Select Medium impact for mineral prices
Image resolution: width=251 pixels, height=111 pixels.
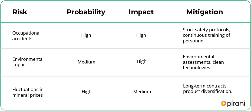click(x=142, y=92)
